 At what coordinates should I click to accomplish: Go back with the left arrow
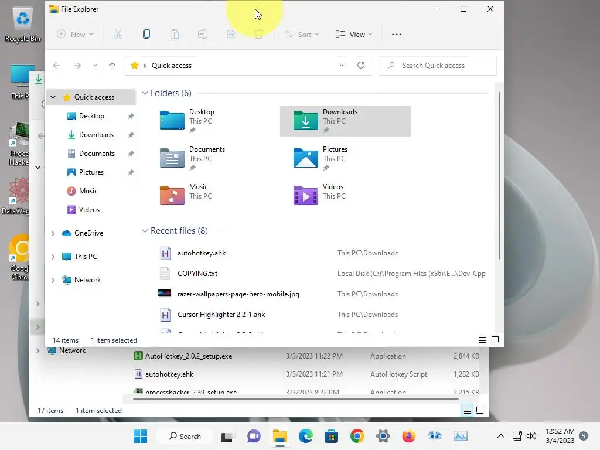57,66
